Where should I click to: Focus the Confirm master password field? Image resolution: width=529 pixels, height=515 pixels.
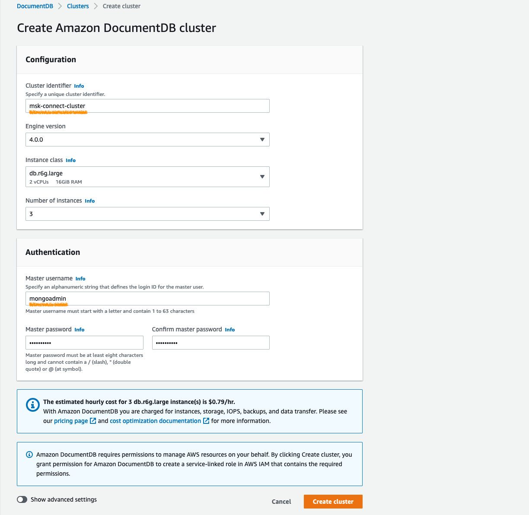click(211, 343)
